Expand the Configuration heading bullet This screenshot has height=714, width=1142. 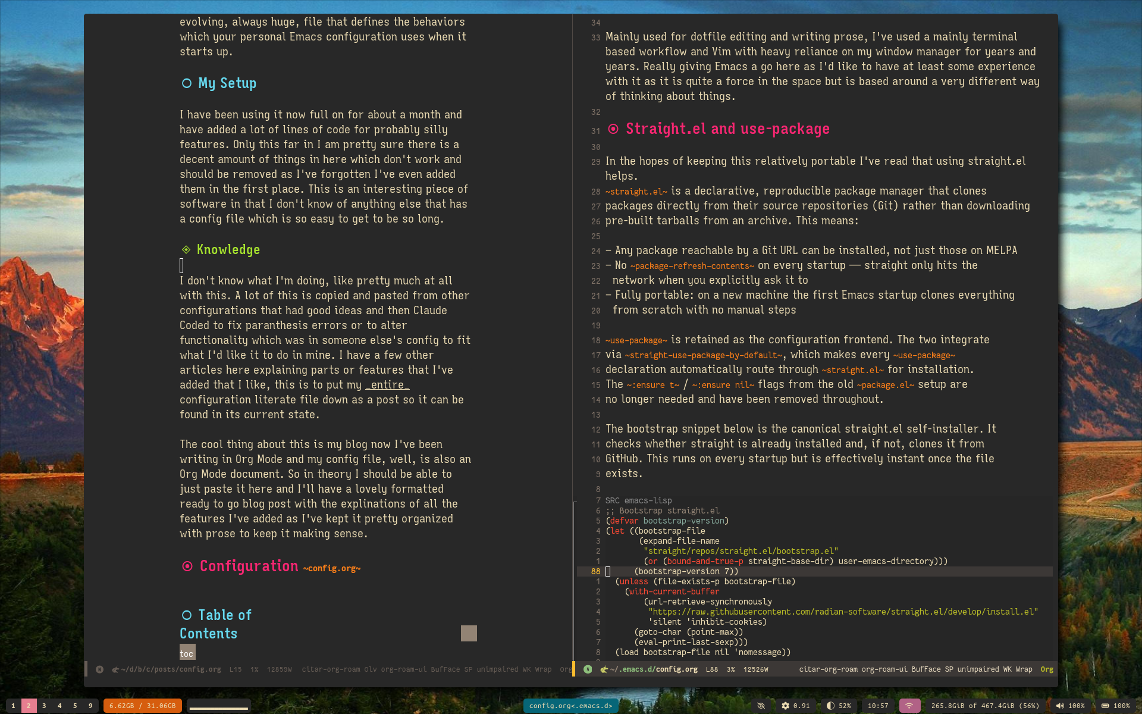[187, 566]
